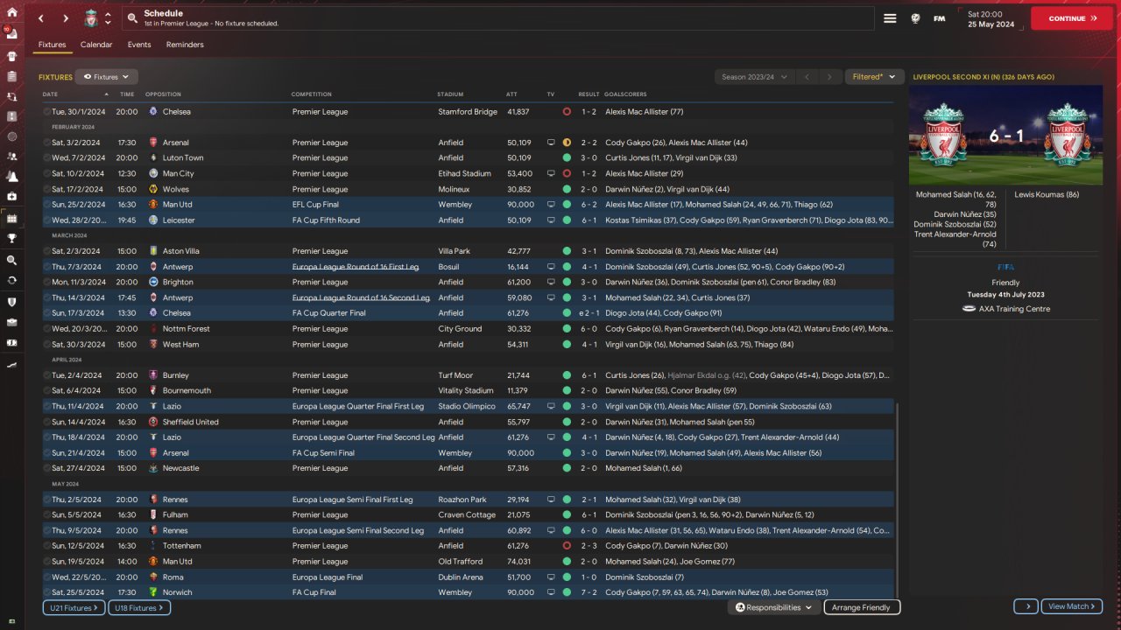
Task: Open the Squad Planner clipboard icon
Action: [12, 76]
